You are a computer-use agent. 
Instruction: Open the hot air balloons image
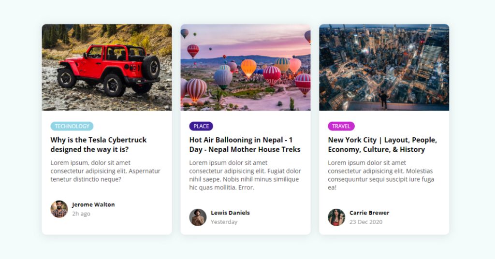pos(246,67)
